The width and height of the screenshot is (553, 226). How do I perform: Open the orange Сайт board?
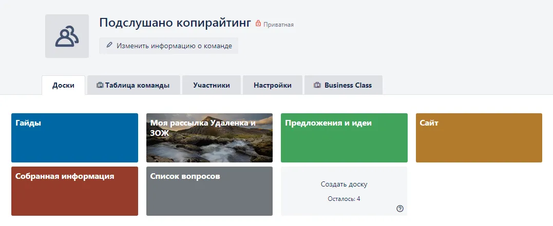pyautogui.click(x=479, y=138)
